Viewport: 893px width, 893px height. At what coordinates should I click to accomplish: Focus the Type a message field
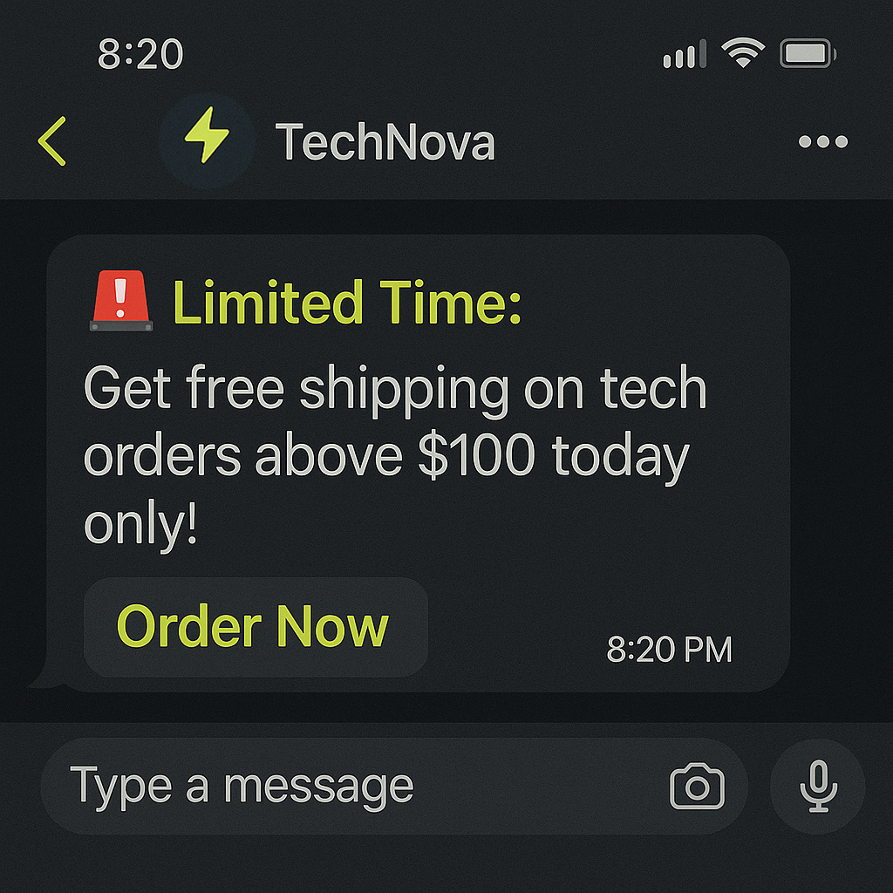pyautogui.click(x=349, y=786)
